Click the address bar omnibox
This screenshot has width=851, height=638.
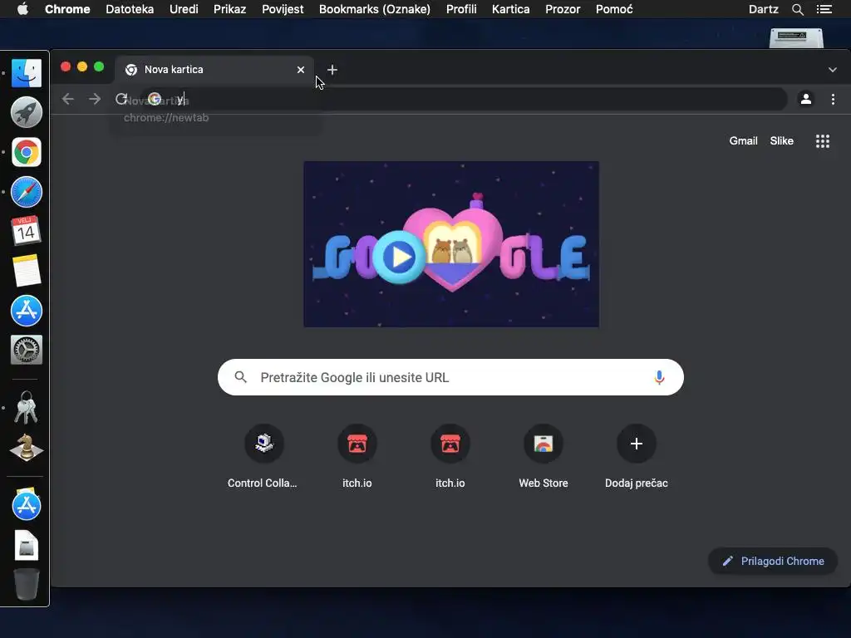[x=464, y=100]
